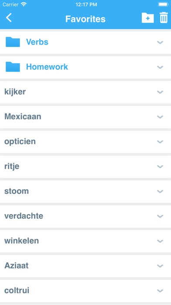Open the Homework folder icon
The image size is (171, 305).
(x=13, y=67)
